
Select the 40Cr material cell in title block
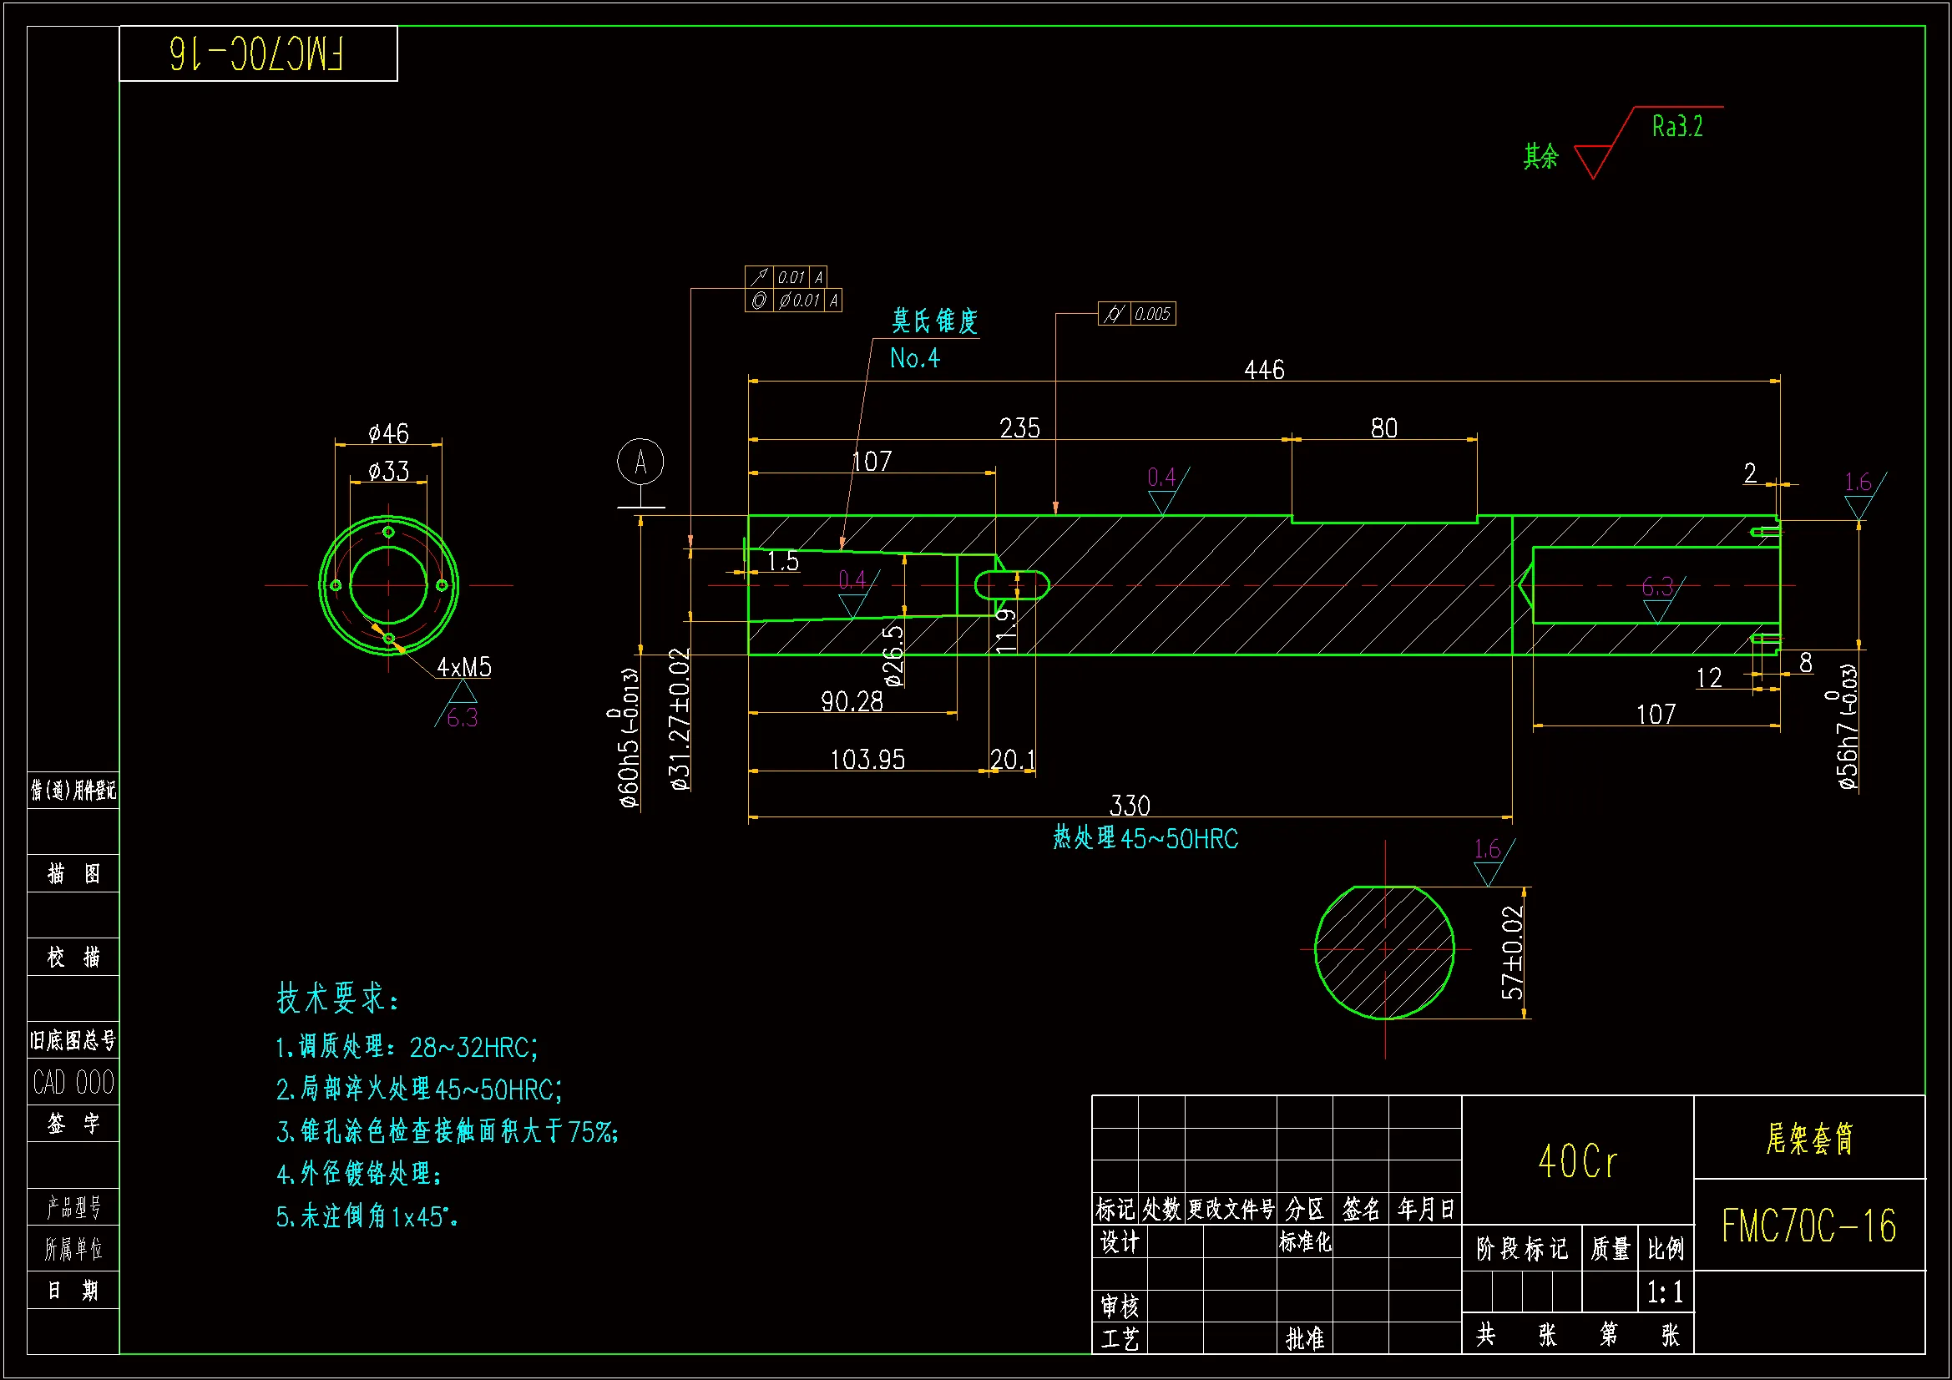(1577, 1161)
